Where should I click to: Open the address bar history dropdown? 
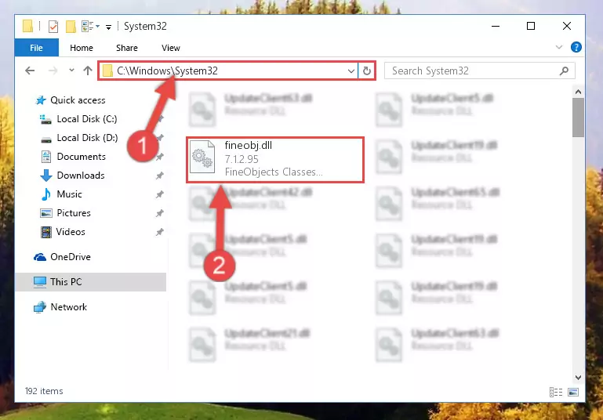point(351,71)
